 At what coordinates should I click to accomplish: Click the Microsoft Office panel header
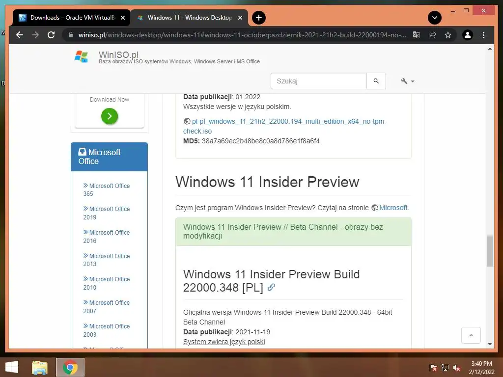[109, 157]
